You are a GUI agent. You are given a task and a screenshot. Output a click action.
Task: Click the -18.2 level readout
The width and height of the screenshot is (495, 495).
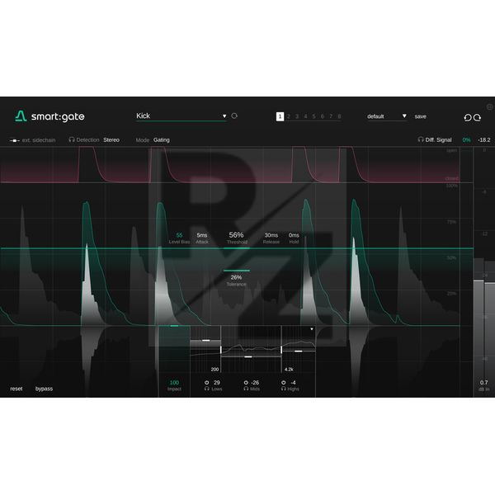484,140
